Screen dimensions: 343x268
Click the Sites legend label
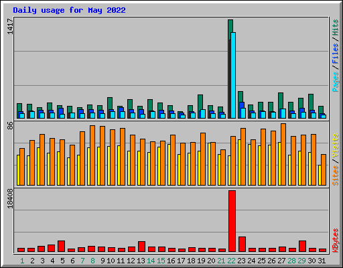point(335,176)
